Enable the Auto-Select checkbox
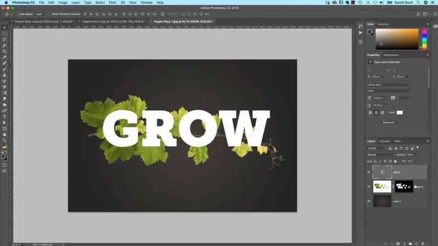Screen dimensions: 438x246 (x=17, y=14)
